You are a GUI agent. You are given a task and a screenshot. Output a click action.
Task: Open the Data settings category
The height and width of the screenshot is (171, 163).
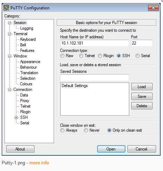point(24,95)
